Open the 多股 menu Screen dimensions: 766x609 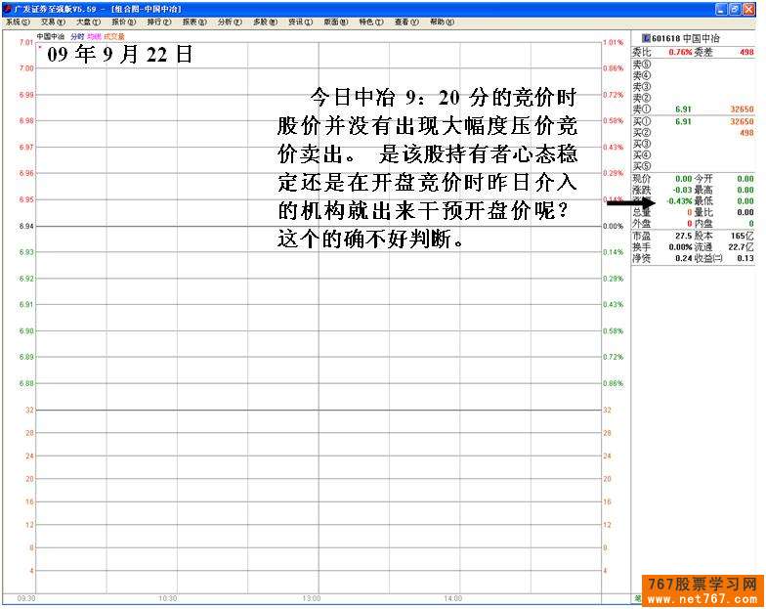[x=266, y=22]
